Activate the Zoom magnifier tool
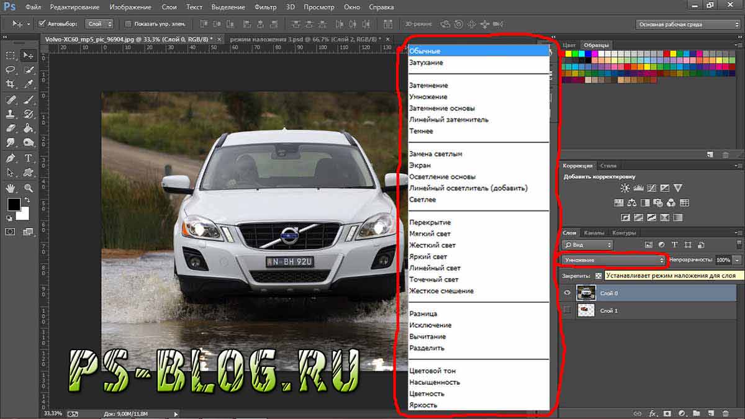Viewport: 745px width, 419px height. (28, 187)
